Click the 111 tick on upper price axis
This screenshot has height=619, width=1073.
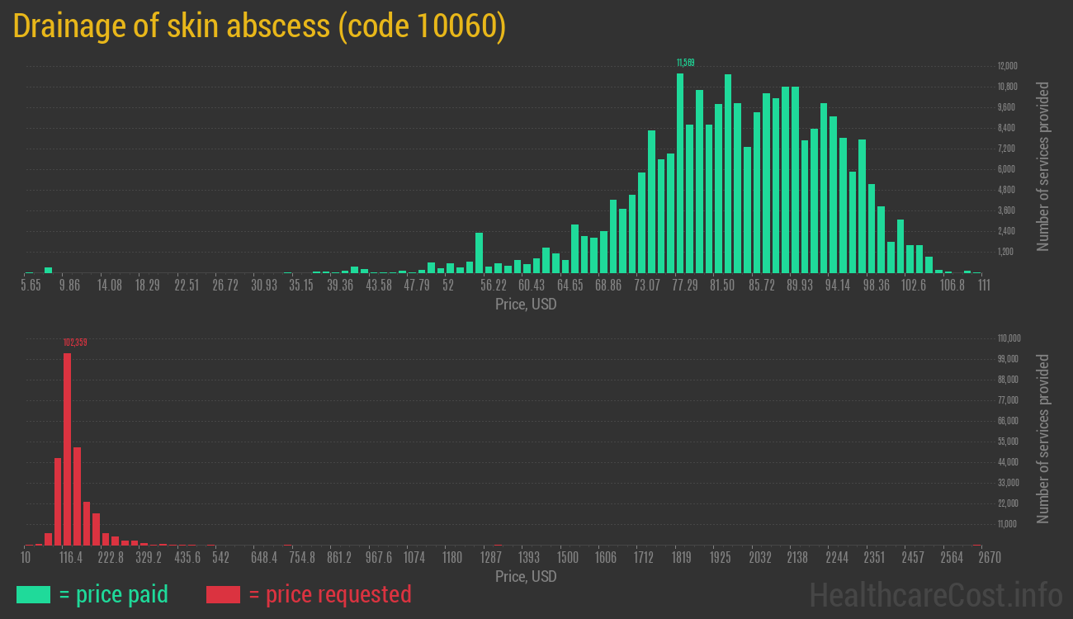tap(984, 286)
